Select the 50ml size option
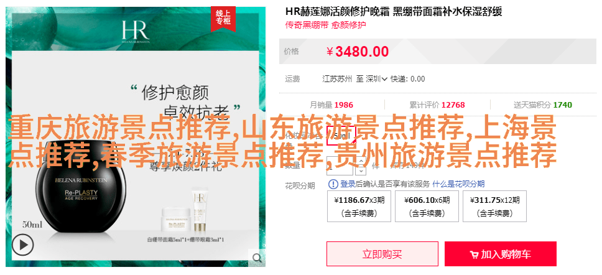Viewport: 602px width, 275px height. (x=341, y=136)
